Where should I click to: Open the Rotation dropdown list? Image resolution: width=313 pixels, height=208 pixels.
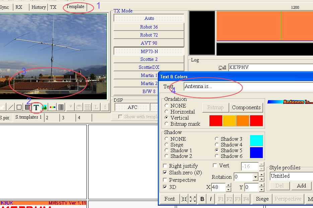coord(255,177)
